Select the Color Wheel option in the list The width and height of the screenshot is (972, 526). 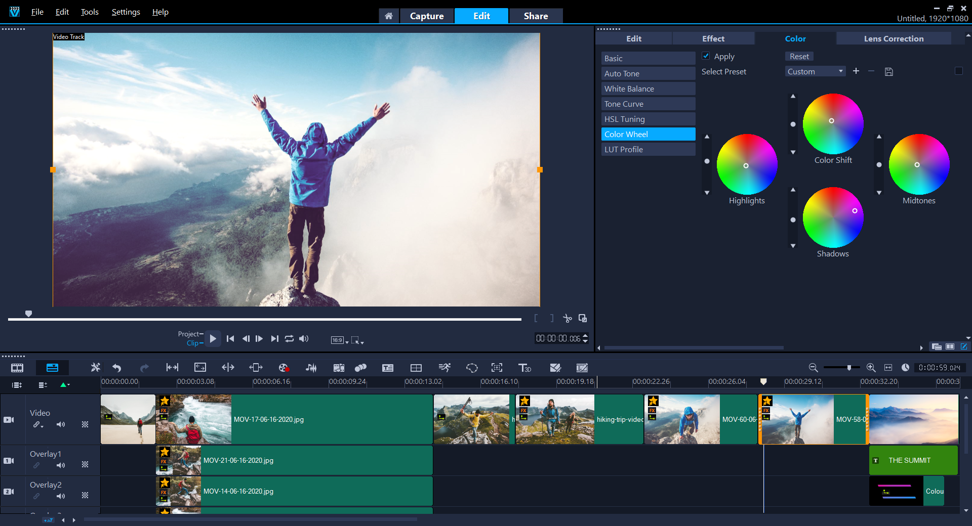648,134
